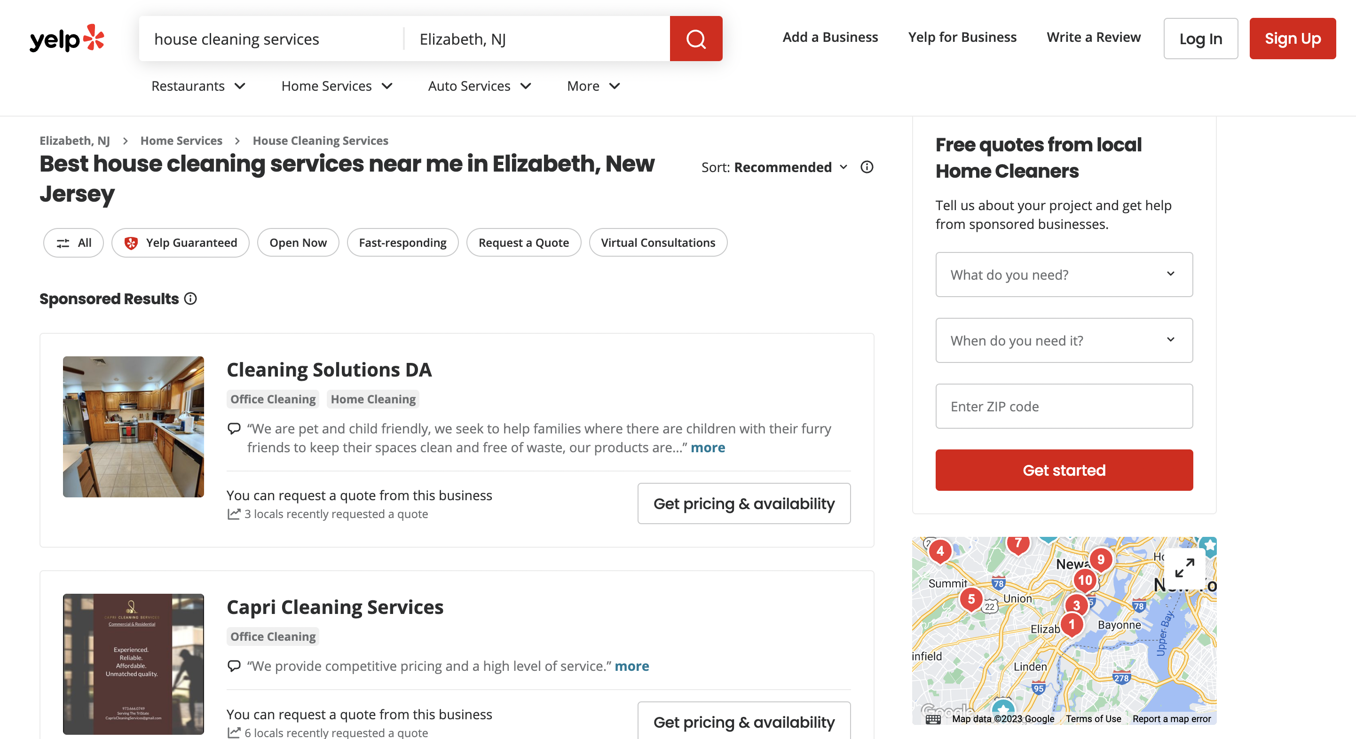Toggle the Virtual Consultations filter button
1356x739 pixels.
(658, 242)
